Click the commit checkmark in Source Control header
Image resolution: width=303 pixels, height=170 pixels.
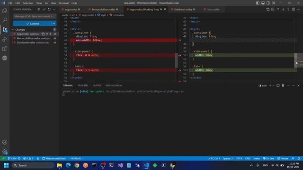tap(44, 9)
